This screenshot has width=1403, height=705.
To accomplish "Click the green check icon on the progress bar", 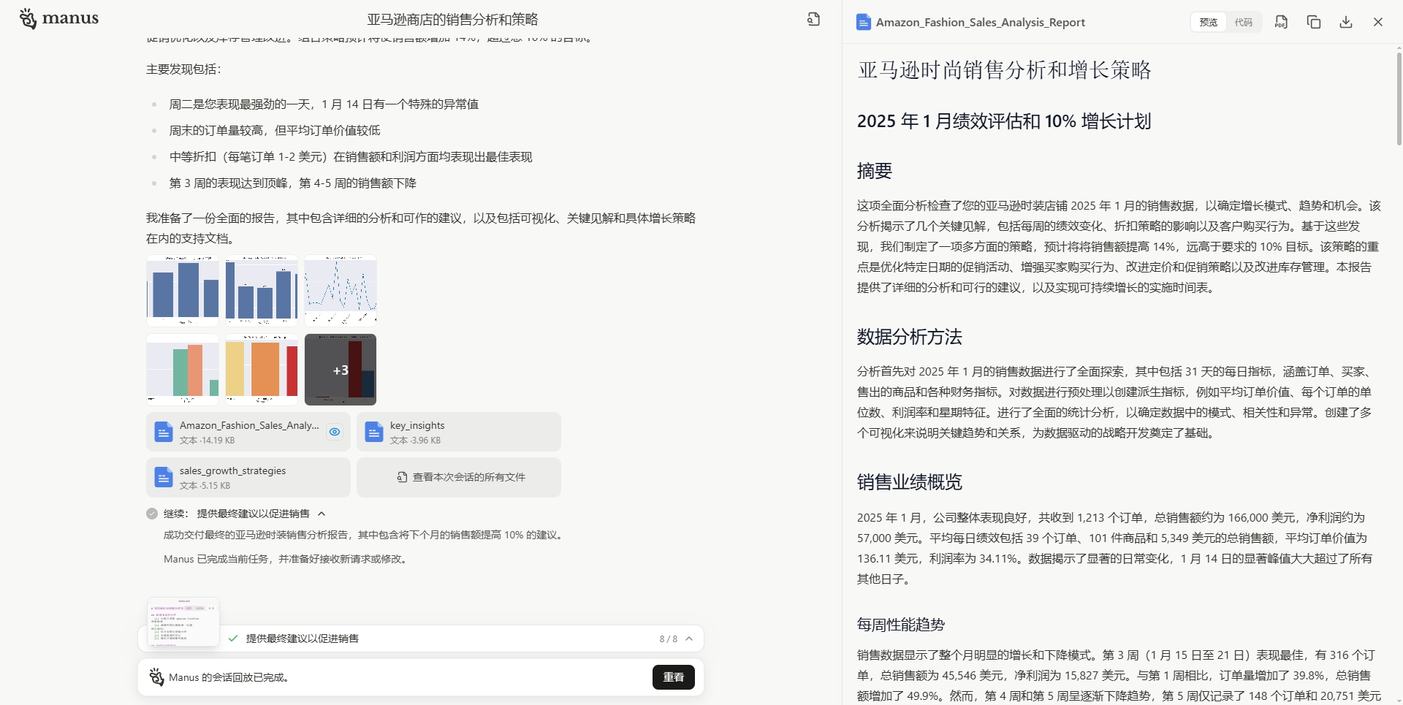I will 233,639.
